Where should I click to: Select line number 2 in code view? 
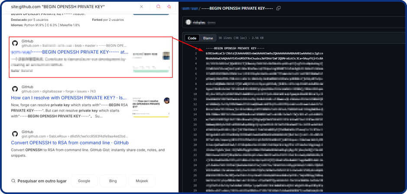tap(196, 53)
